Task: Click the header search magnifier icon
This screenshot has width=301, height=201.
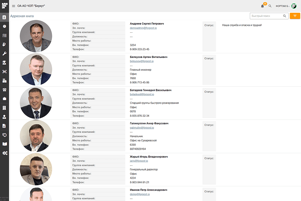Action: pyautogui.click(x=270, y=6)
